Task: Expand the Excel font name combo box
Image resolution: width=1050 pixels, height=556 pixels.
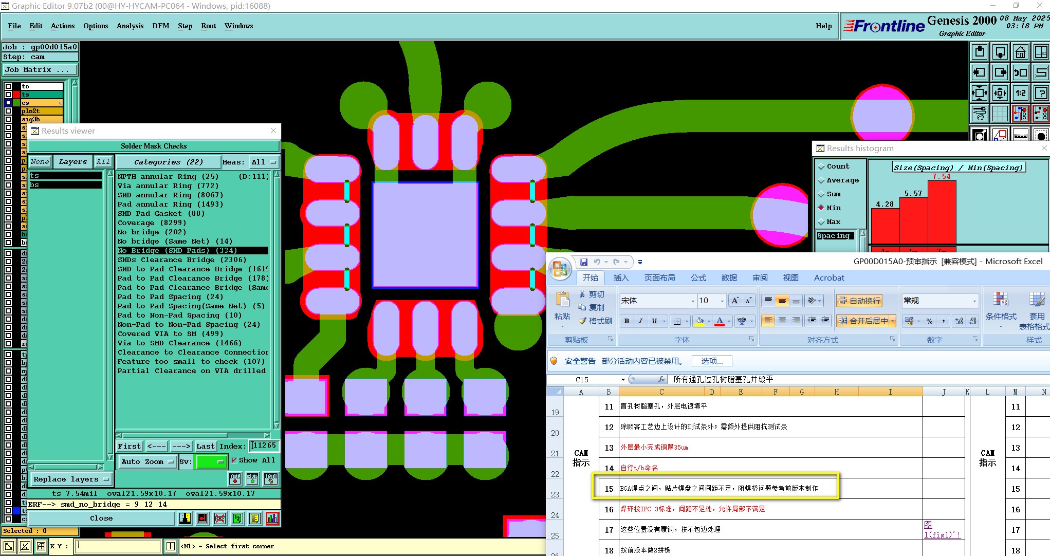Action: (693, 301)
